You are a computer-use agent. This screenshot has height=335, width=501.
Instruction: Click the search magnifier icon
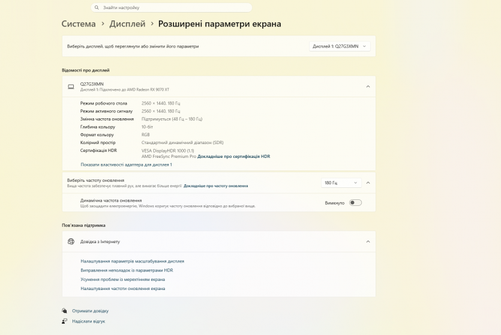[x=97, y=8]
